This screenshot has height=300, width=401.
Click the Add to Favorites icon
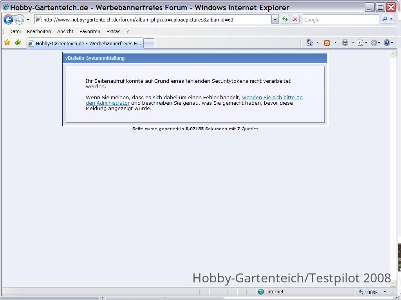18,42
